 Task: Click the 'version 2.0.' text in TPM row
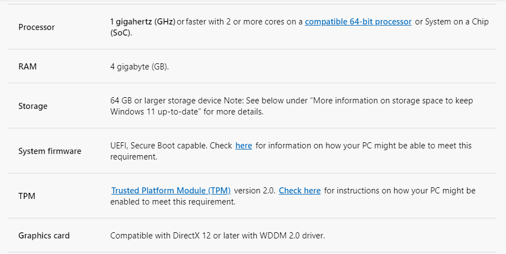255,191
